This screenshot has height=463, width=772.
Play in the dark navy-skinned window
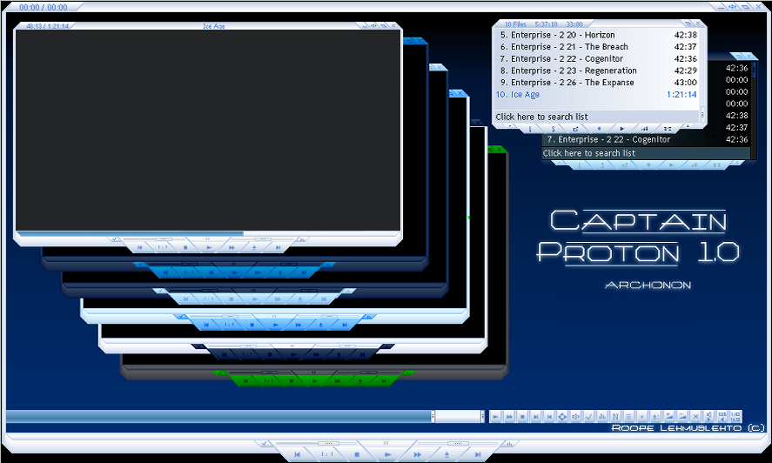coord(293,354)
